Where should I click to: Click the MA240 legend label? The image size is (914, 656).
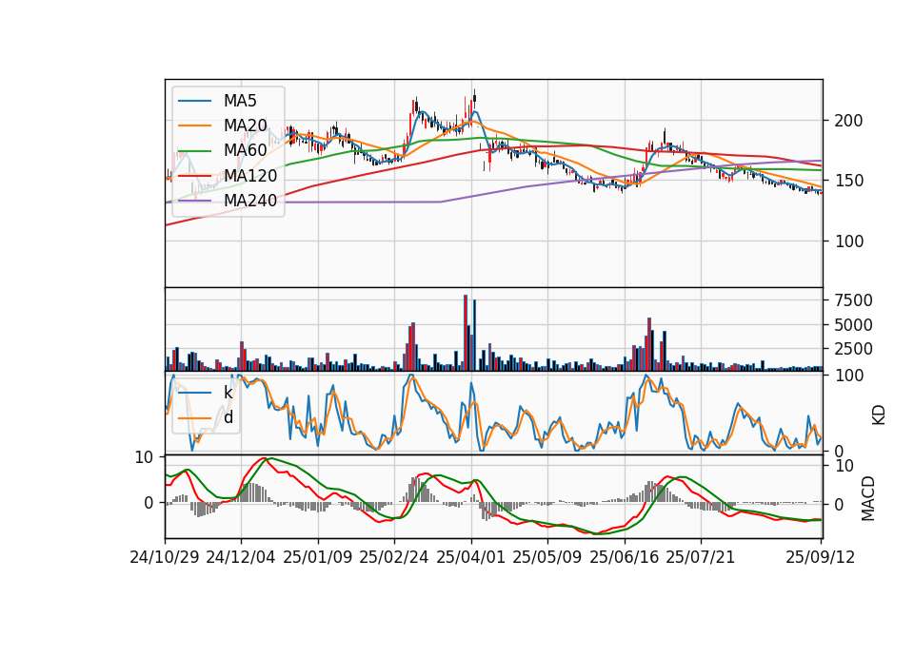[250, 201]
